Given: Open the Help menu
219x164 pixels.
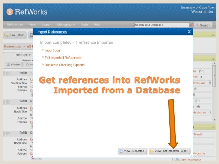Looking at the screenshot, I should (x=97, y=25).
